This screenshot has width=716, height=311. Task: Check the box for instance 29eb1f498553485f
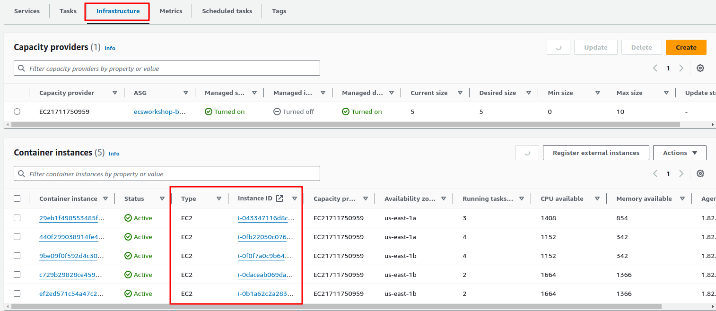tap(17, 218)
